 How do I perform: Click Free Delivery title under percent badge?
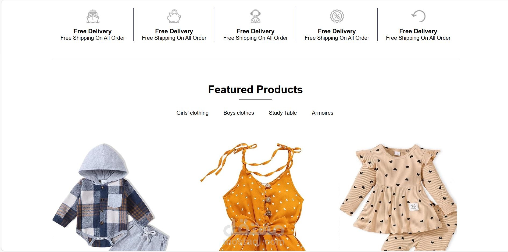(337, 31)
